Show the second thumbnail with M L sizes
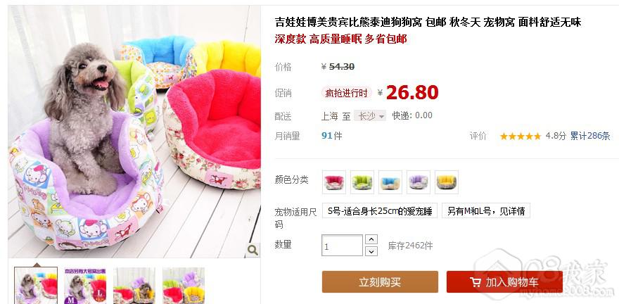This screenshot has height=304, width=619. (x=85, y=286)
